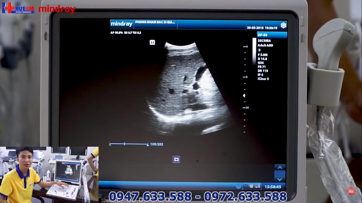Screen dimensions: 362x203
Task: Click the cine loop start marker
Action: pos(110,144)
